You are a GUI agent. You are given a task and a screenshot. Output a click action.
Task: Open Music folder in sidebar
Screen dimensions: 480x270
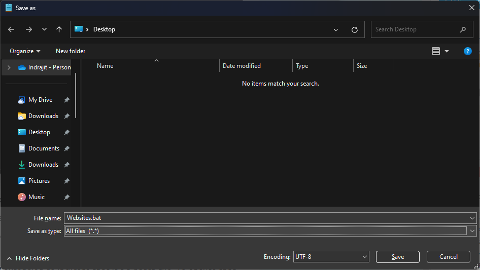coord(37,197)
